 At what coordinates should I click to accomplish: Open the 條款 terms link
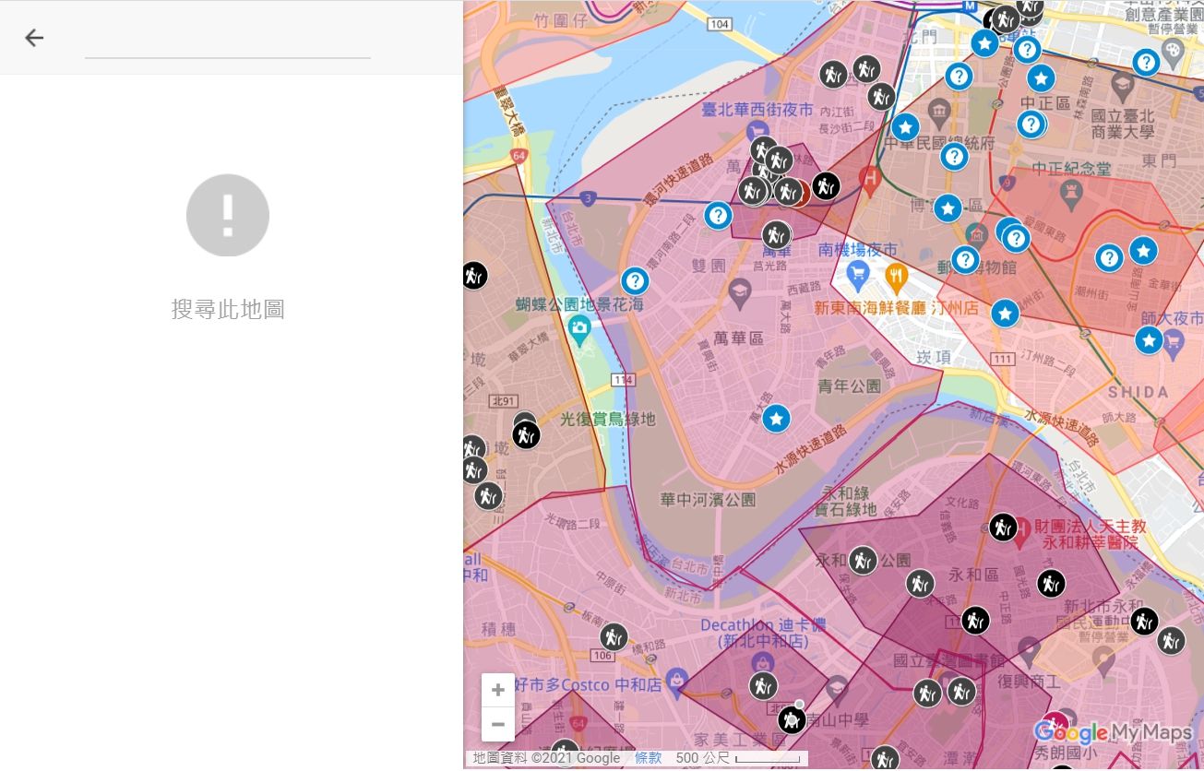tap(648, 758)
